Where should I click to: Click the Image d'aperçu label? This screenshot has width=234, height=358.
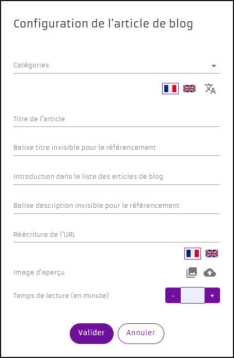pos(39,273)
